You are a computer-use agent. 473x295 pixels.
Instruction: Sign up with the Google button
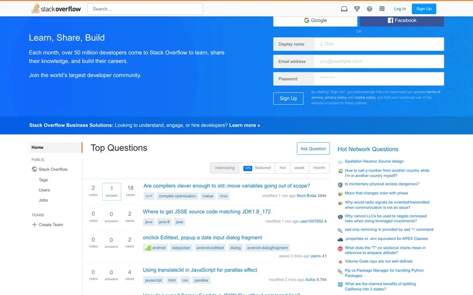click(x=315, y=21)
